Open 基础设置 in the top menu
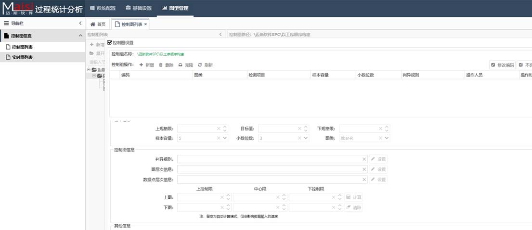The width and height of the screenshot is (532, 230). pos(139,8)
